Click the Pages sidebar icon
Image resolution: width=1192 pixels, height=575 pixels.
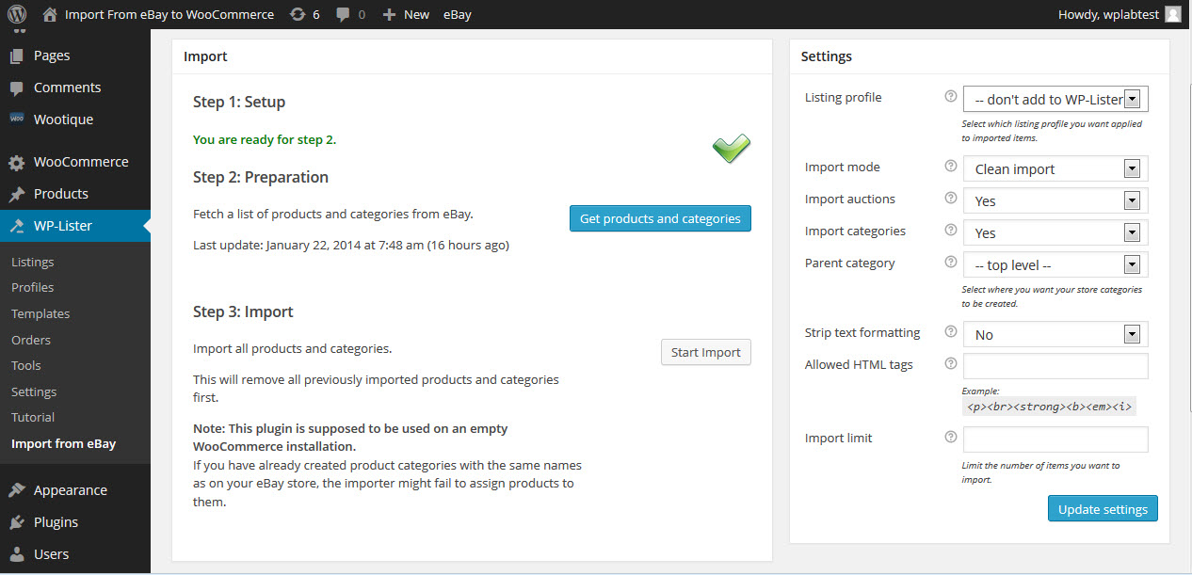[16, 56]
